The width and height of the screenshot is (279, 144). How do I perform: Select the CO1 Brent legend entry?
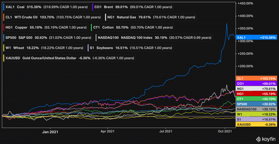point(132,7)
